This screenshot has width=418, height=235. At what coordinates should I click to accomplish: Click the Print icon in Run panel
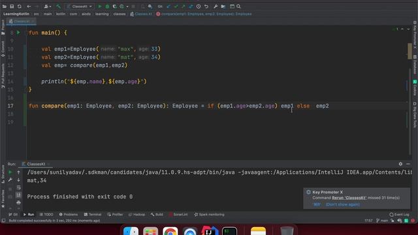click(x=19, y=202)
